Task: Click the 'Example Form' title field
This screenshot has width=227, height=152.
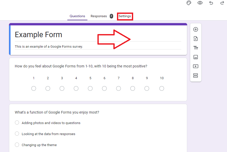Action: (39, 35)
